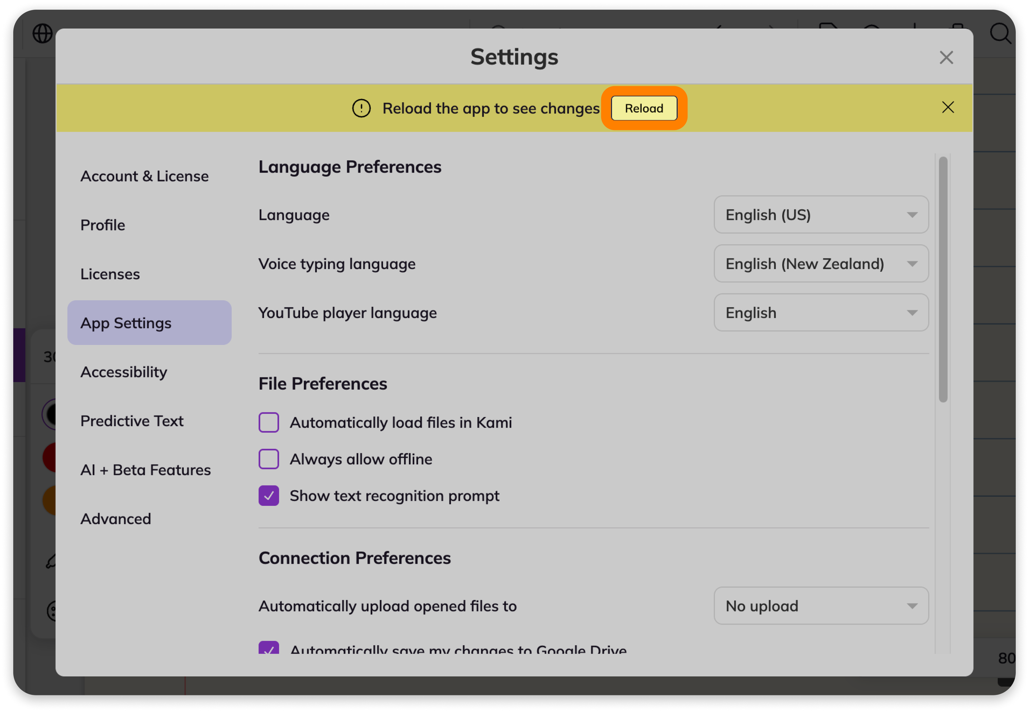Switch to the Profile section

tap(149, 225)
